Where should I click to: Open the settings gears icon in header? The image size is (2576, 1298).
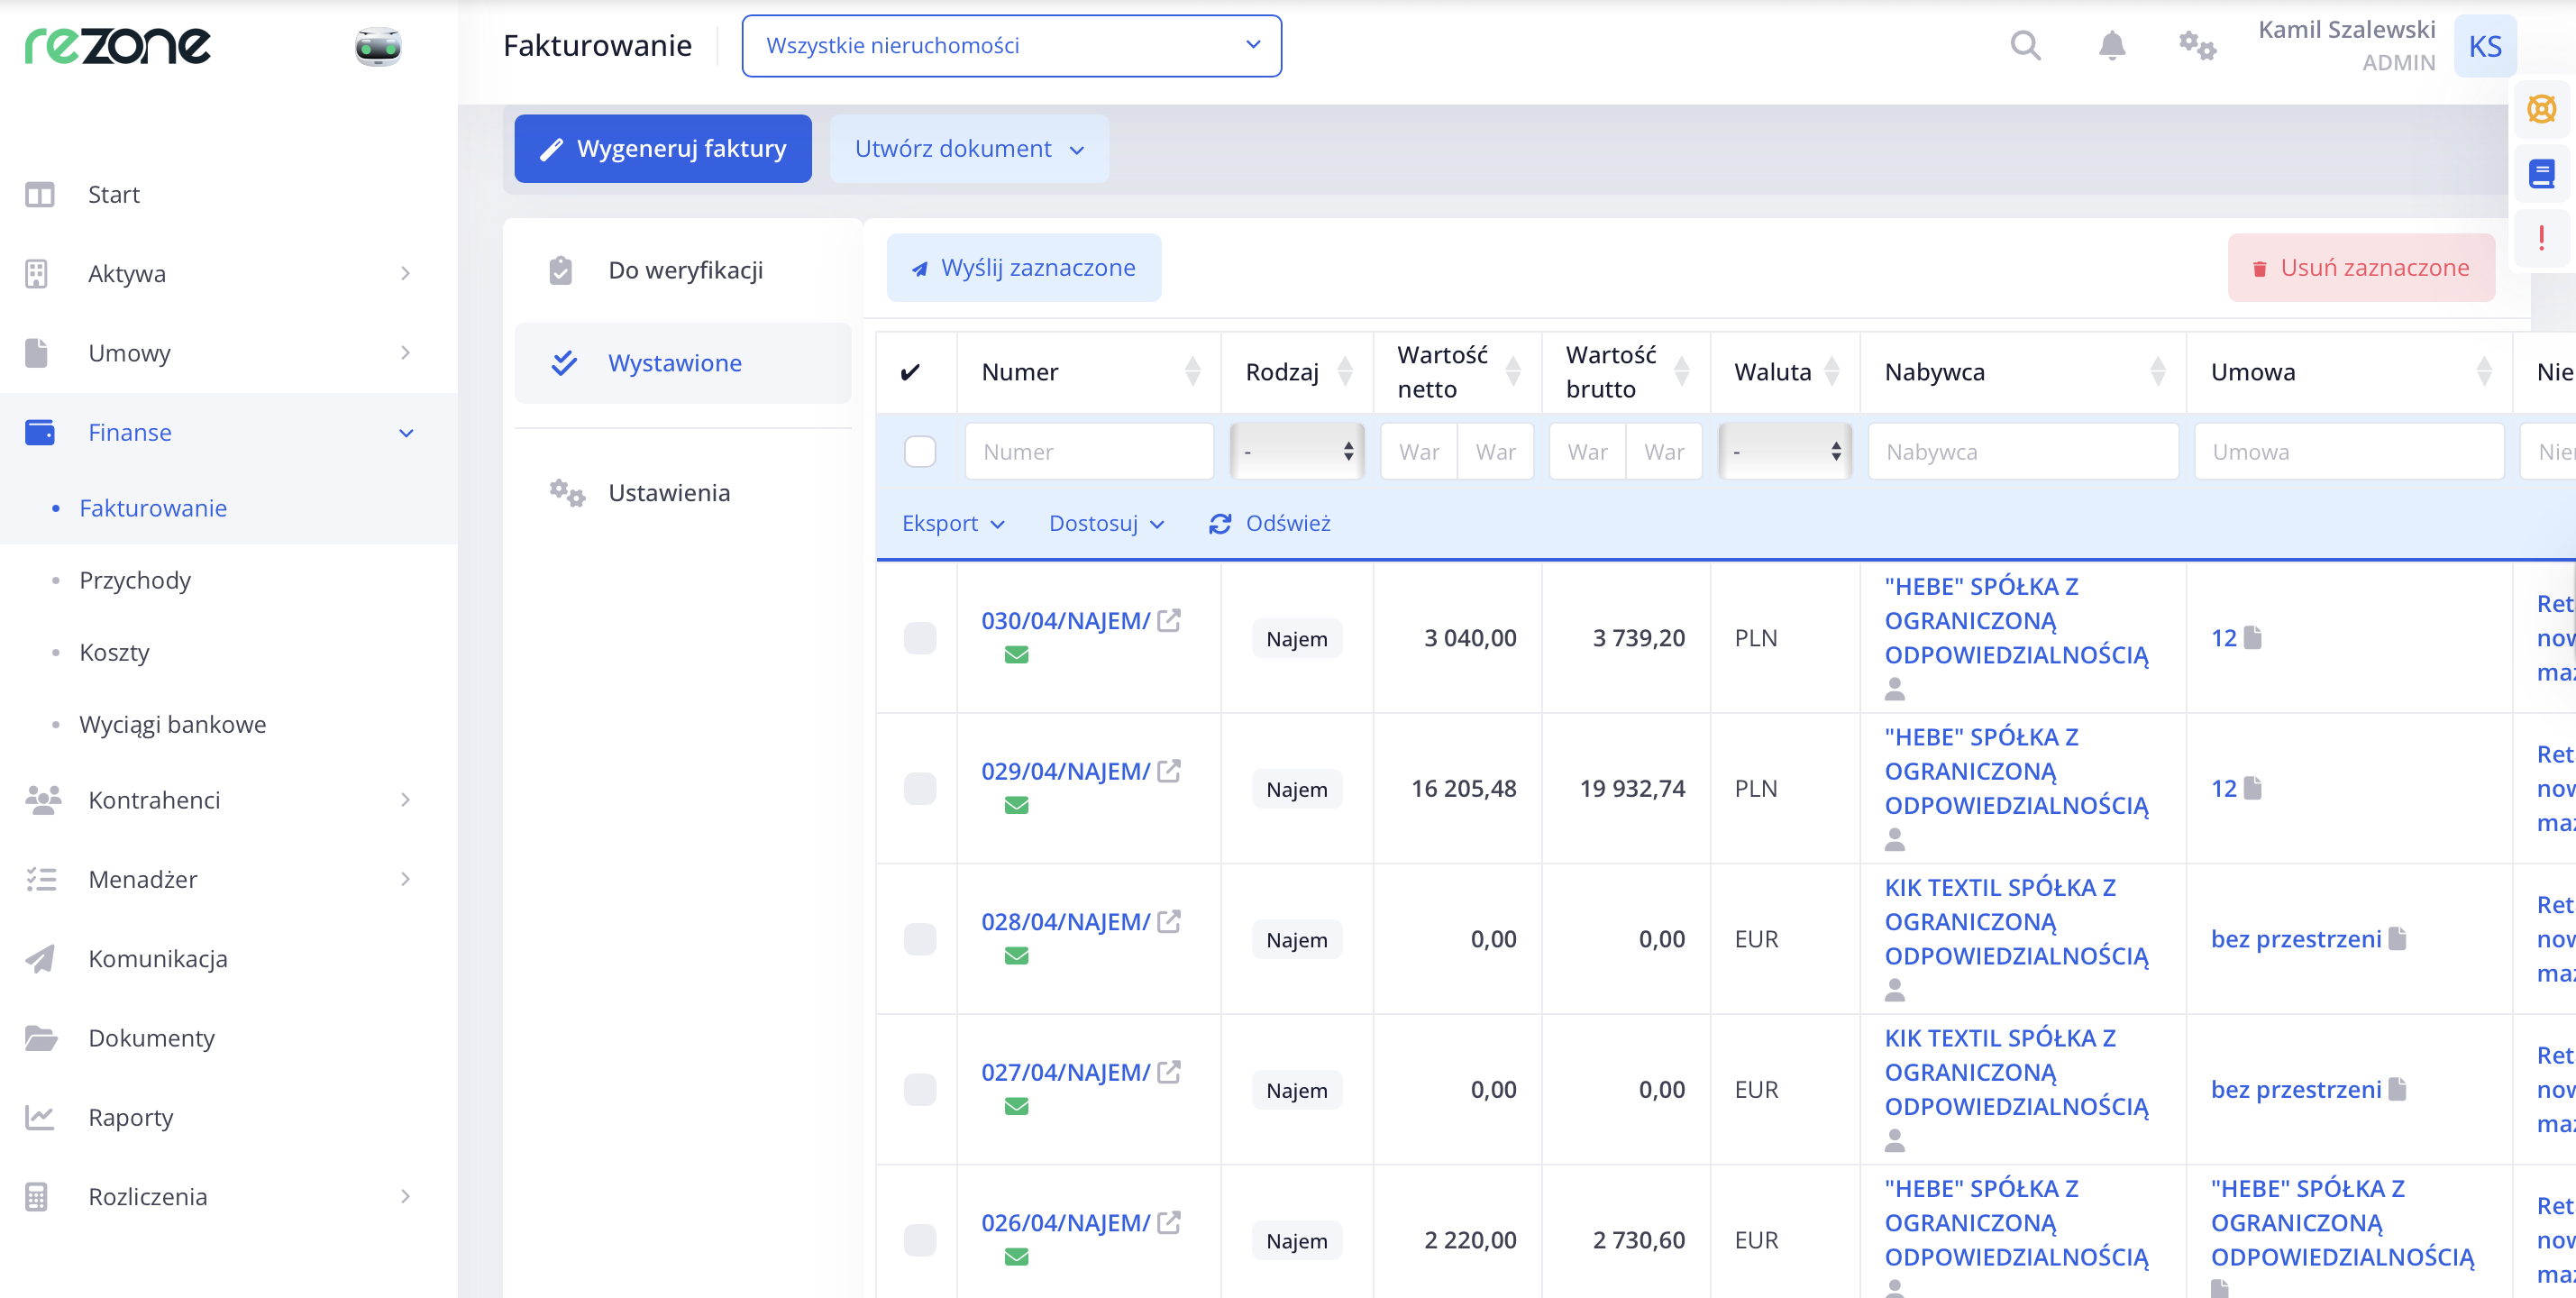coord(2197,45)
